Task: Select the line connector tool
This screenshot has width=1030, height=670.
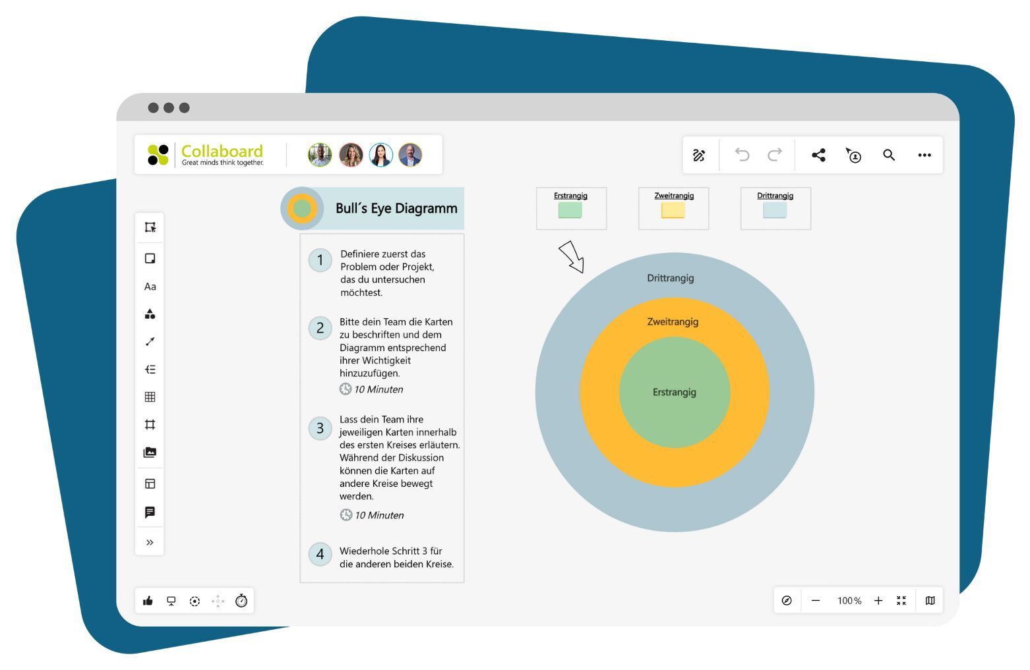Action: [x=150, y=341]
